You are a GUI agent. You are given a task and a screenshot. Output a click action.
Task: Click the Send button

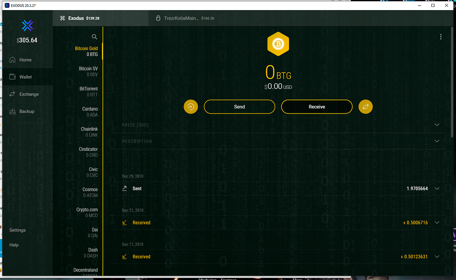(x=239, y=106)
